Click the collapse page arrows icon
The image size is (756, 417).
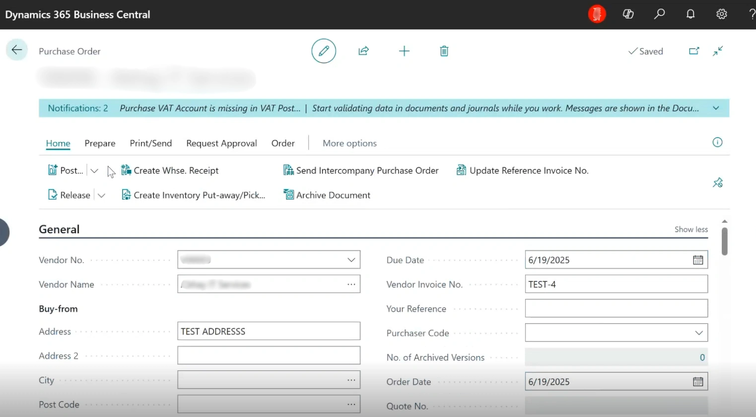tap(718, 51)
